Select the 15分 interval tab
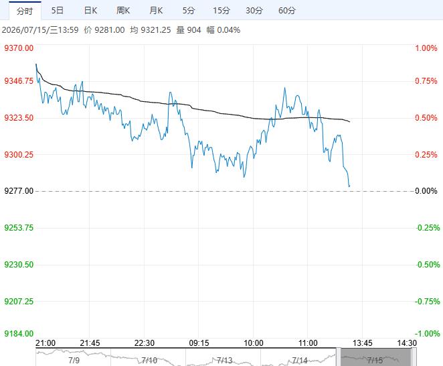 click(x=221, y=11)
